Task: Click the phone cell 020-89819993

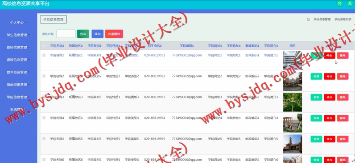Action: click(155, 97)
